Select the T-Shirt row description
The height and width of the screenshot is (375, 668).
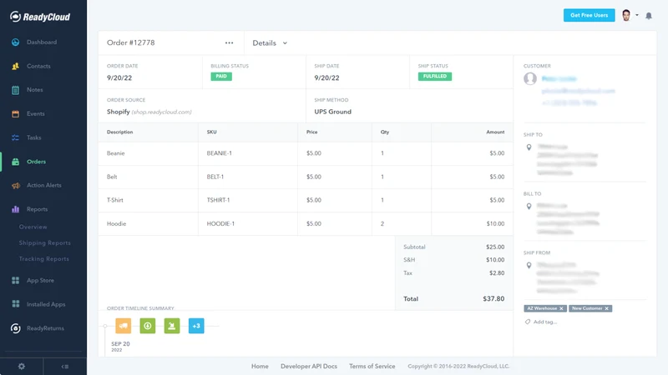115,200
